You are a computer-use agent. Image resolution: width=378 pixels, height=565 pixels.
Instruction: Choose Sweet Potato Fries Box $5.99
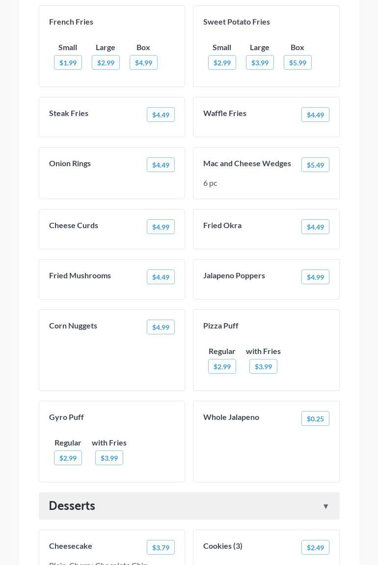pyautogui.click(x=297, y=62)
